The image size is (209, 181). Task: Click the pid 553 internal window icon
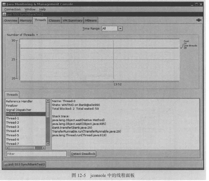tap(4, 14)
